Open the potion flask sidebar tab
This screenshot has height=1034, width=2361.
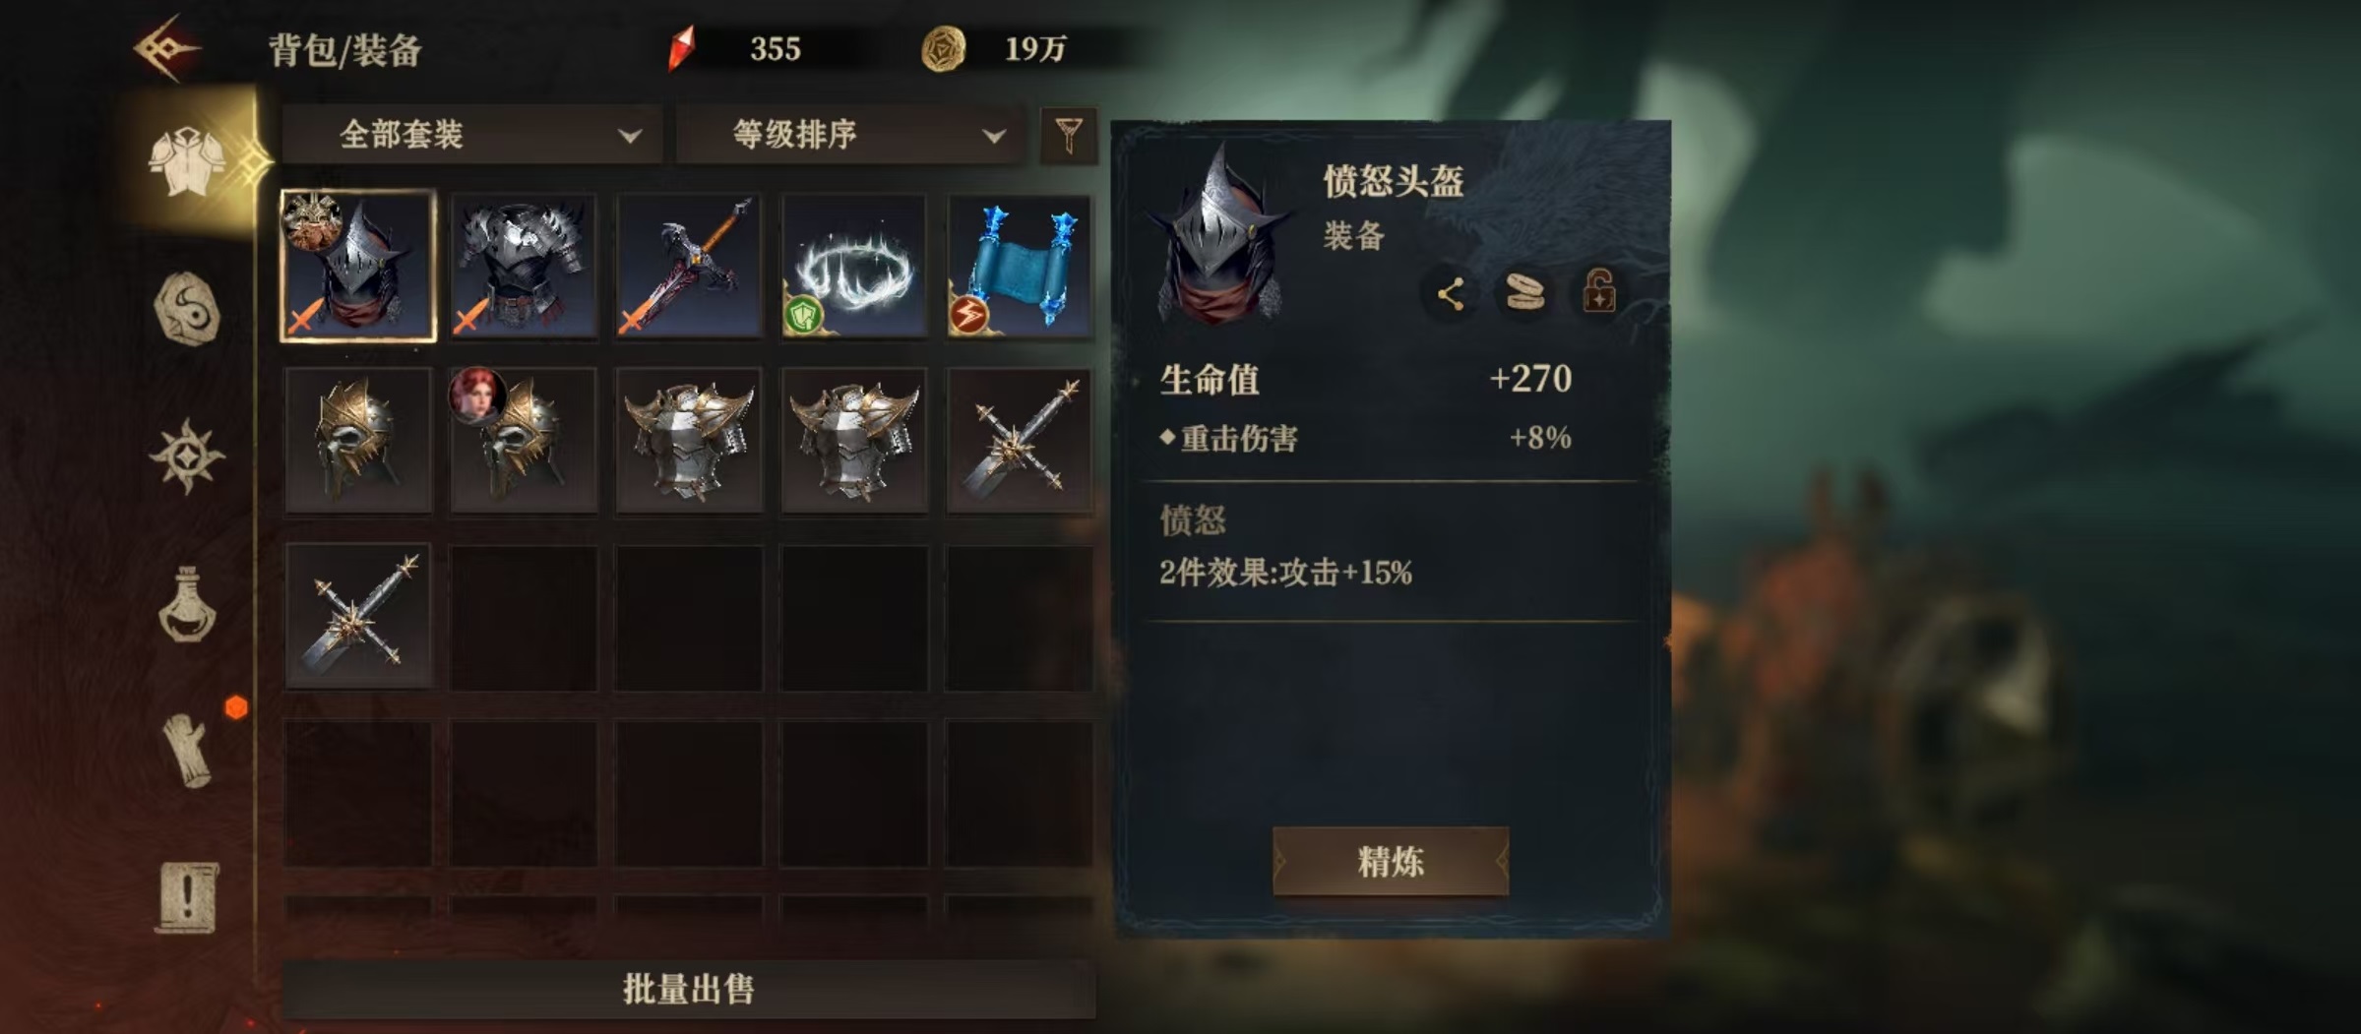187,605
